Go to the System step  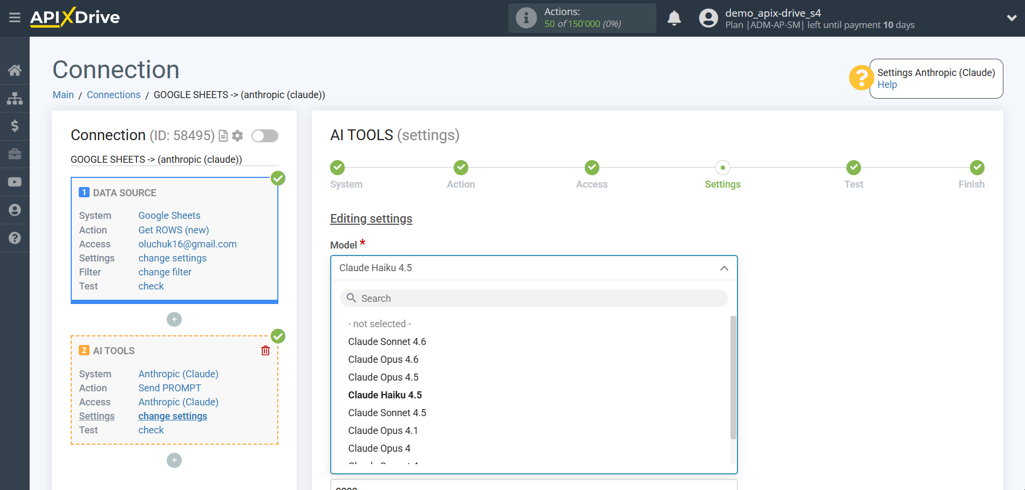click(338, 168)
